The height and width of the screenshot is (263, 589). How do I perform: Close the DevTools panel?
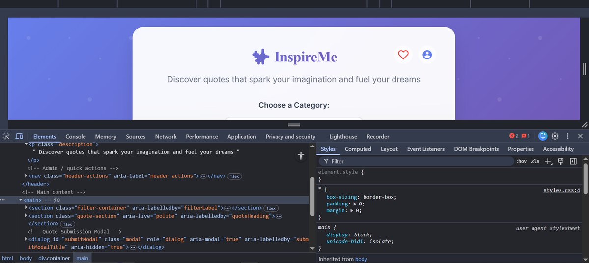[580, 136]
